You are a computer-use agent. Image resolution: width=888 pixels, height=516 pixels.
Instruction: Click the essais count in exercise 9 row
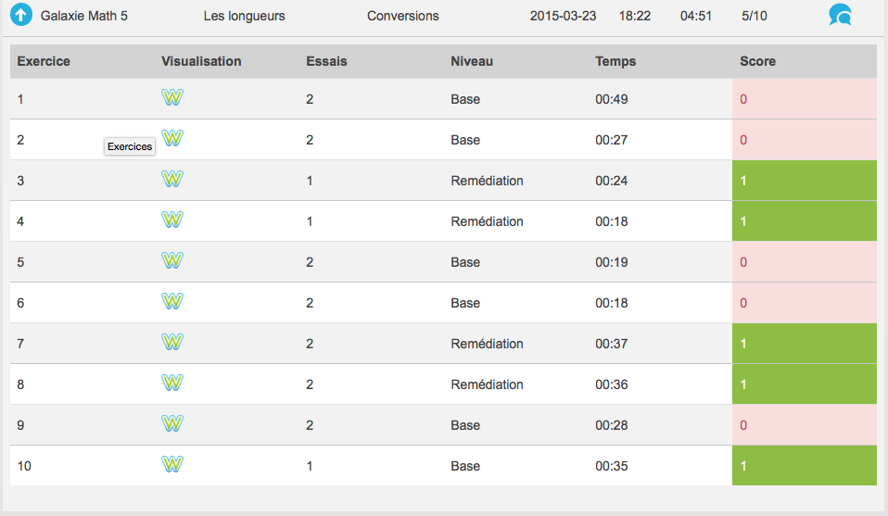point(310,425)
